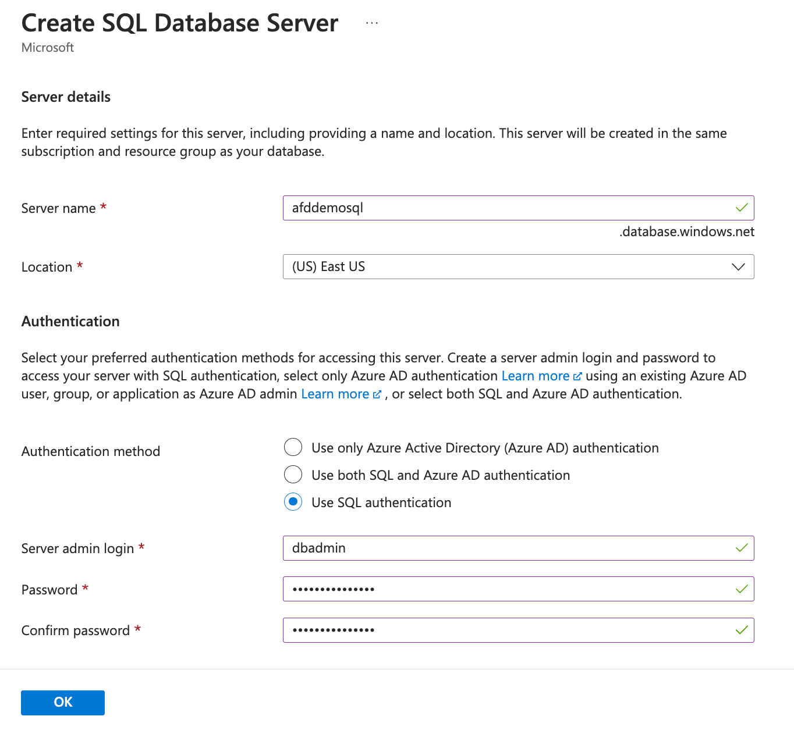Expand the Location dropdown chevron
The image size is (794, 734).
coord(738,267)
